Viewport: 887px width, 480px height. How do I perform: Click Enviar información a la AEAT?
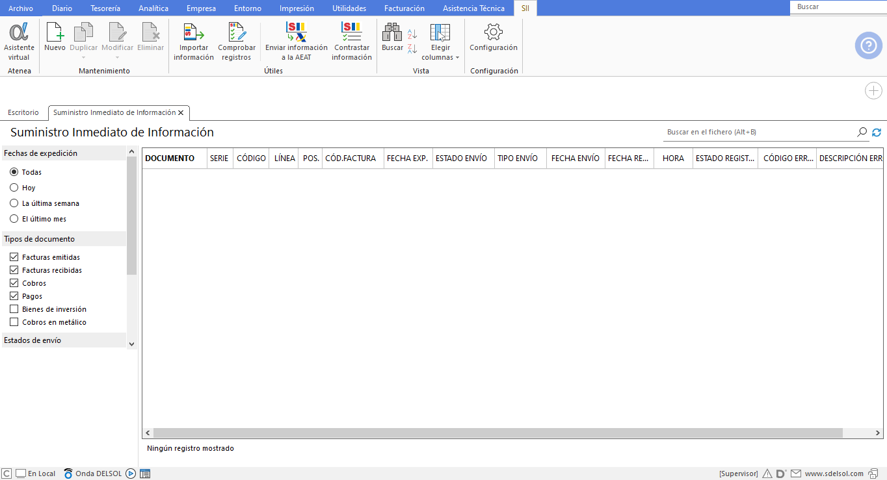point(297,41)
